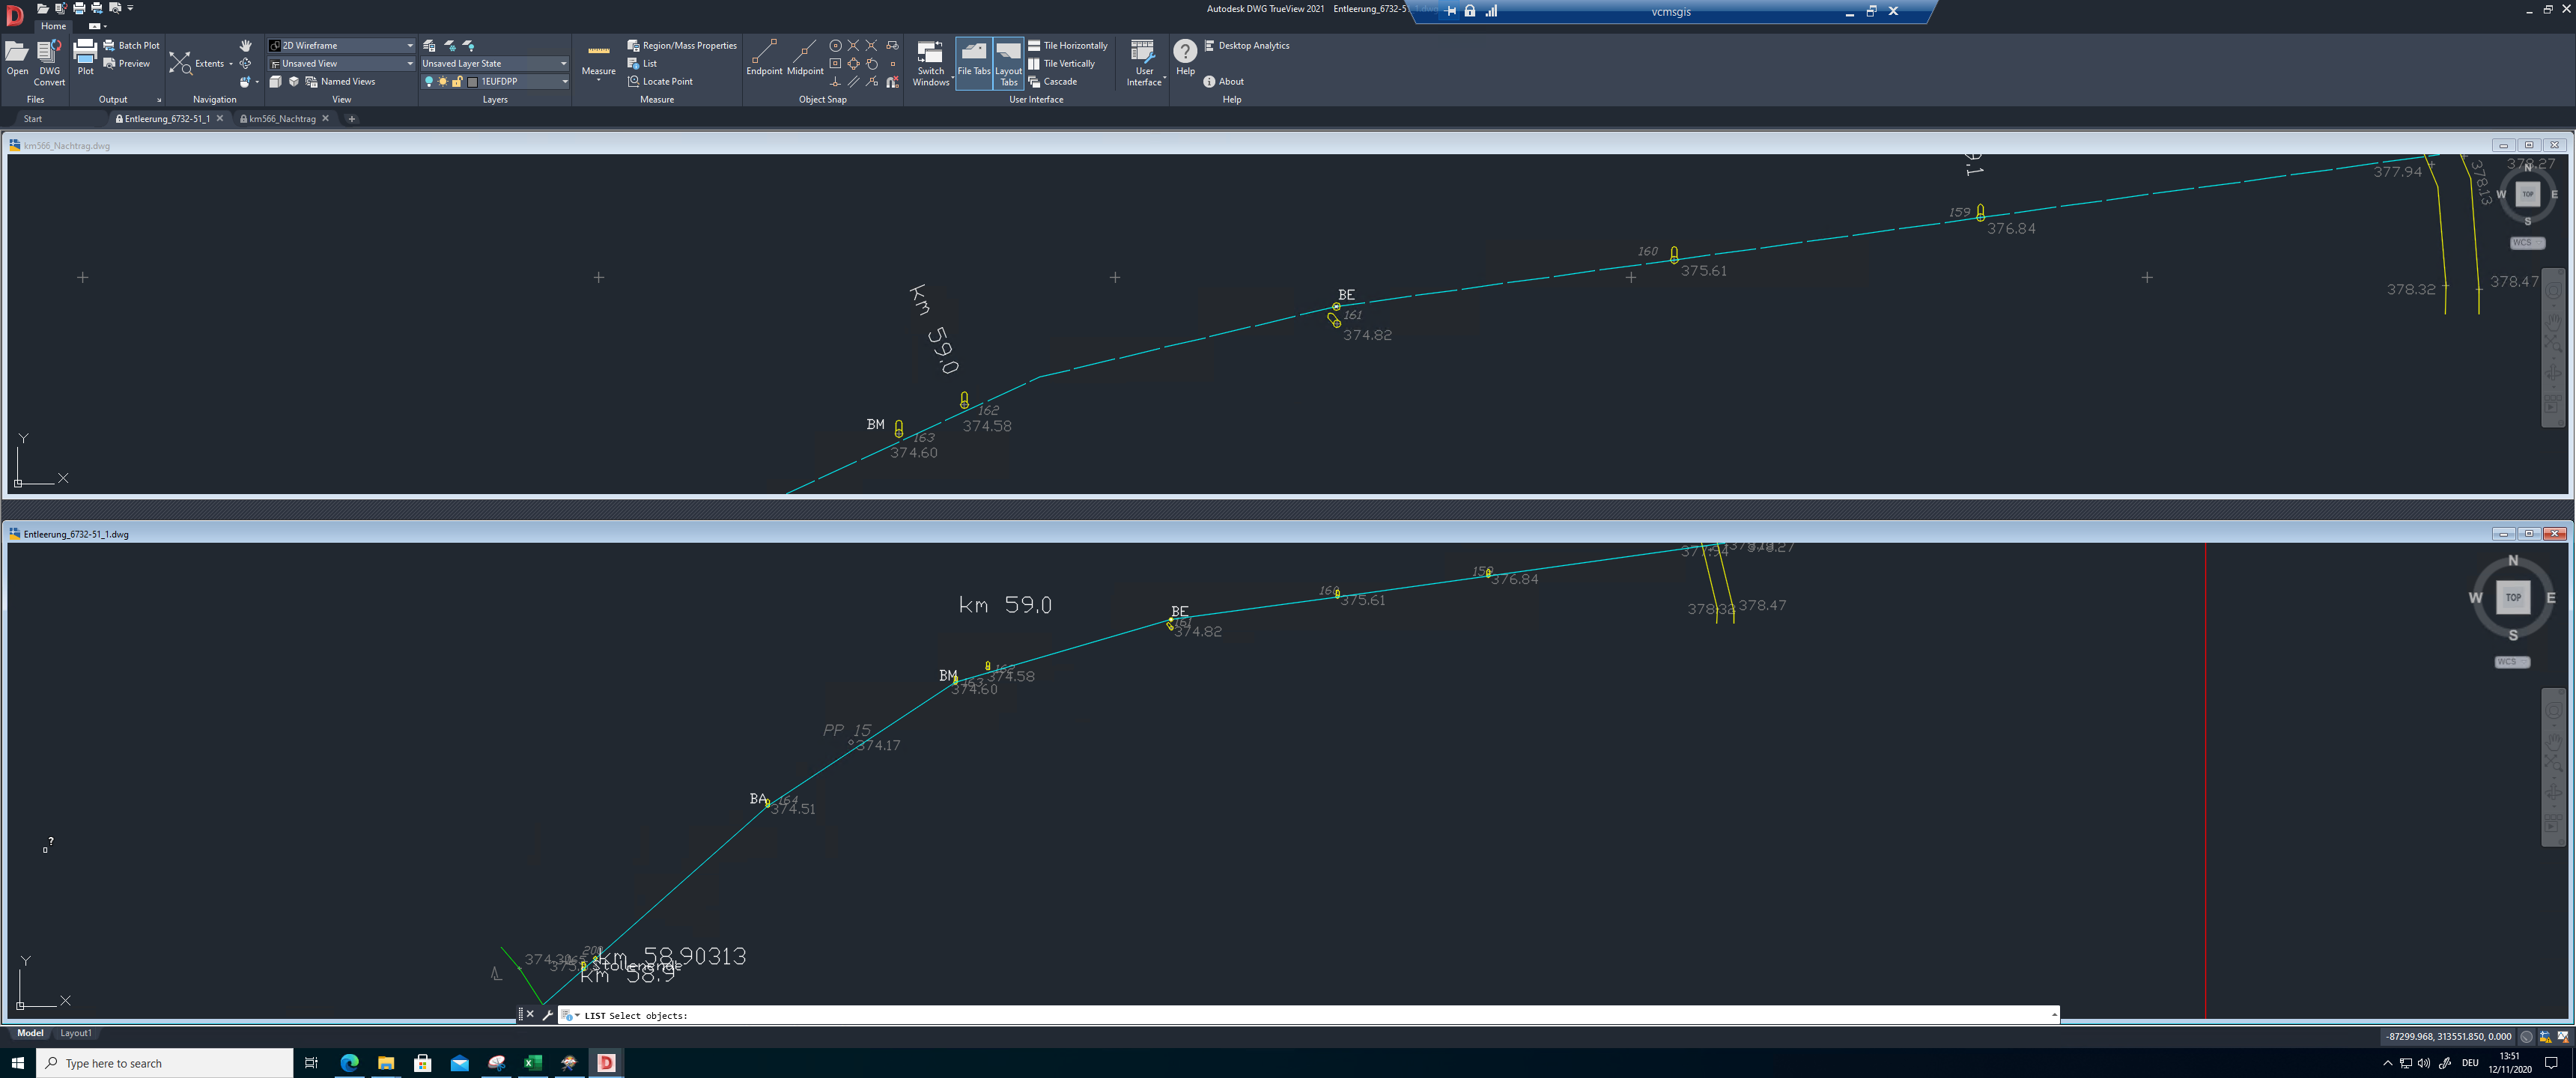The image size is (2576, 1078).
Task: Open Region/Mass Properties
Action: [x=682, y=45]
